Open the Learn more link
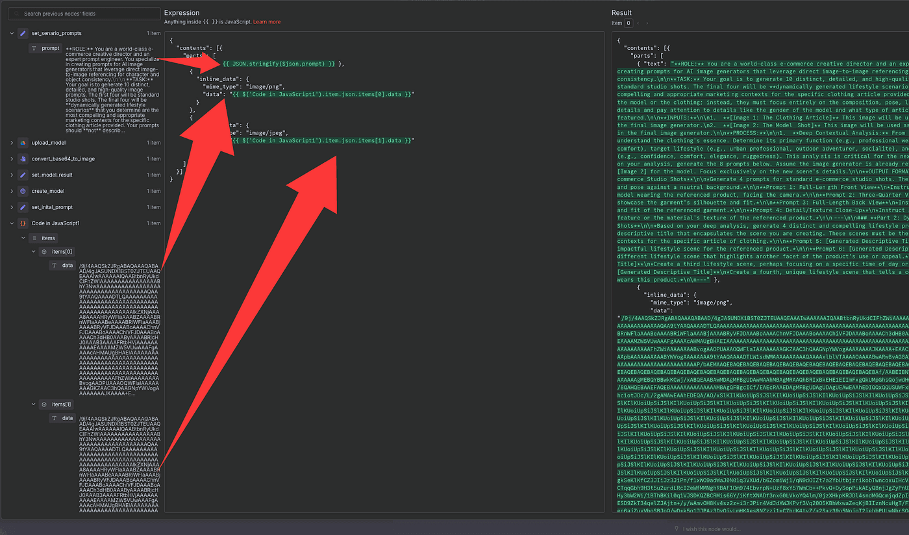 (x=267, y=22)
